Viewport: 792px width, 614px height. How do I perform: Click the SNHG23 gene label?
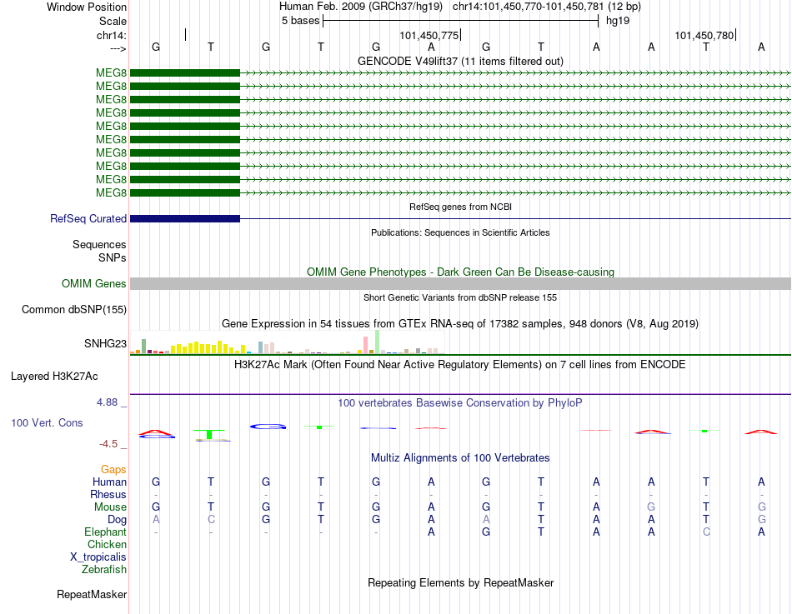coord(105,343)
